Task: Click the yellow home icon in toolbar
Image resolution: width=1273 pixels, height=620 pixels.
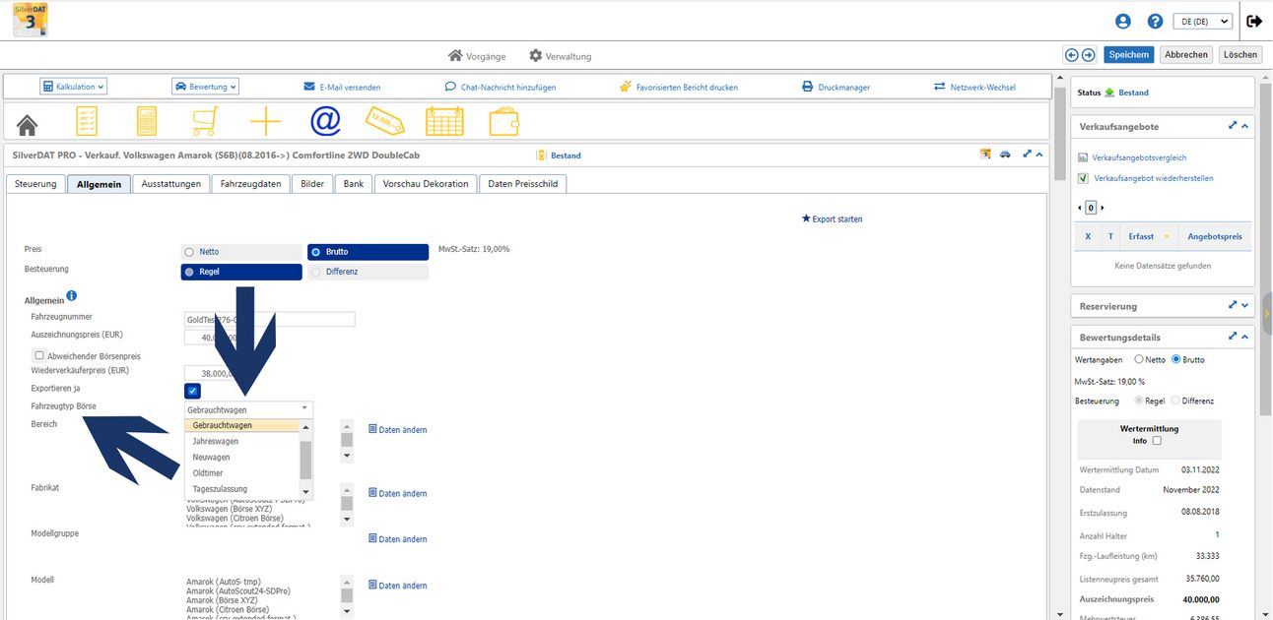Action: [28, 123]
